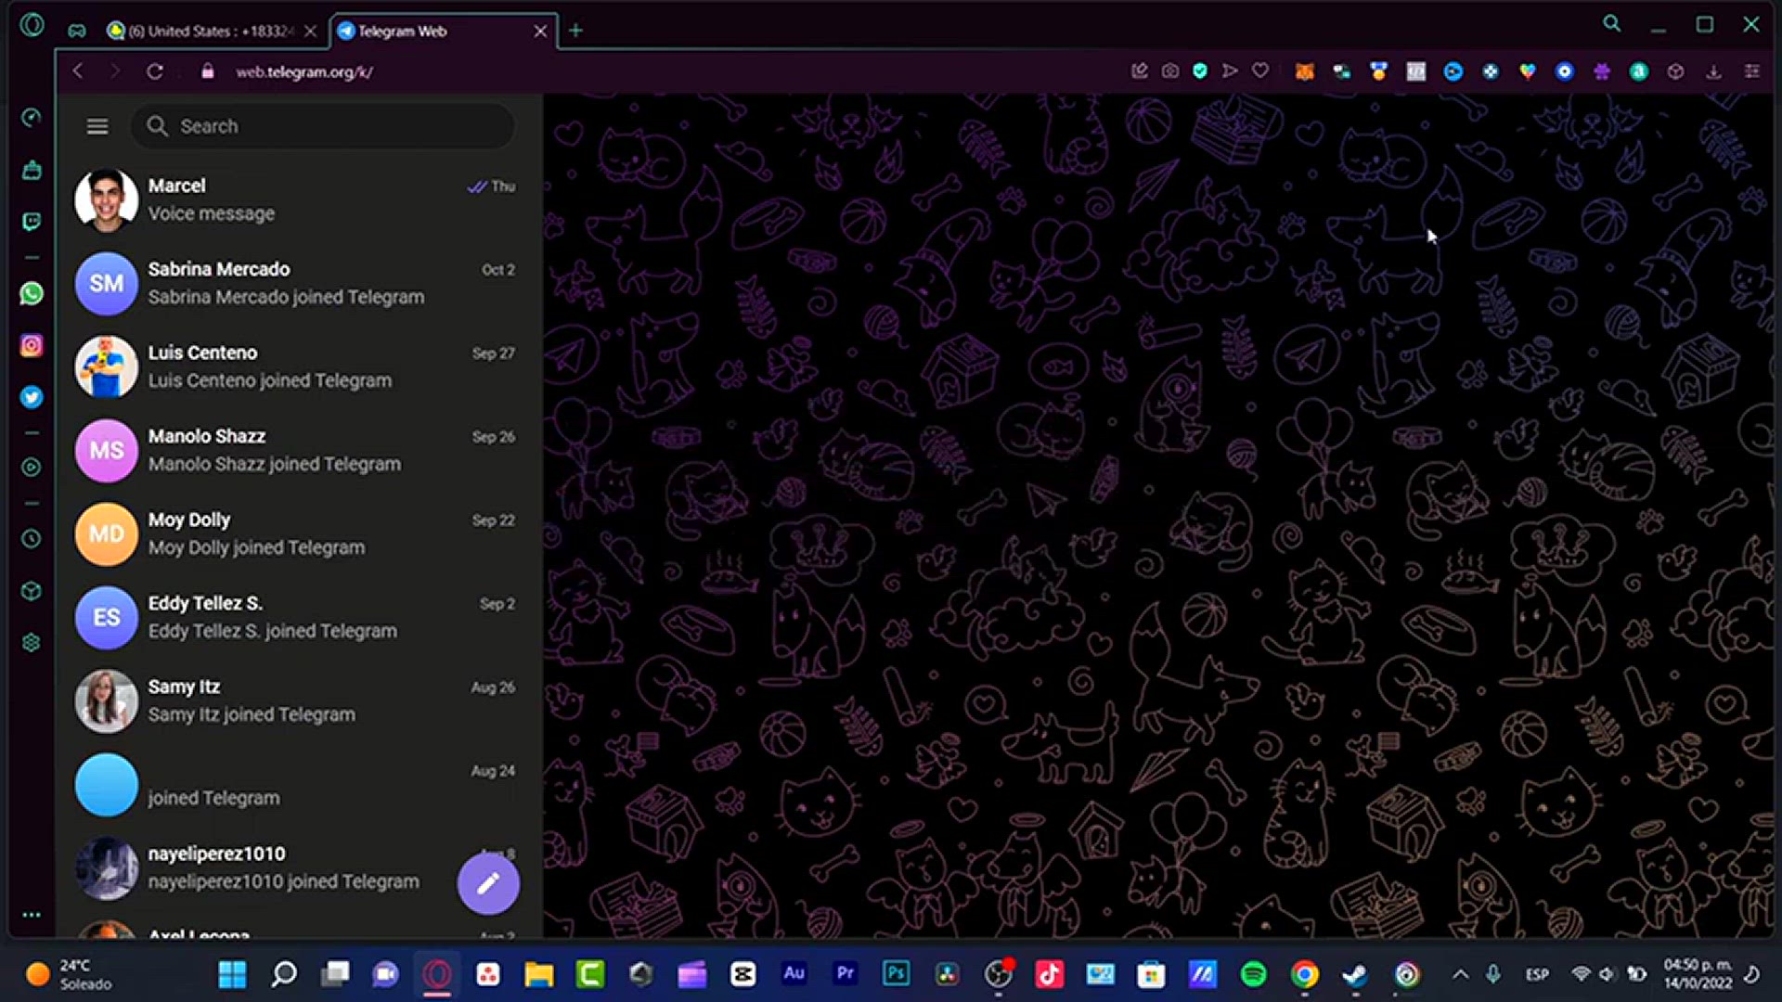Open Instagram in the sidebar messenger panel
The height and width of the screenshot is (1002, 1782).
tap(32, 345)
